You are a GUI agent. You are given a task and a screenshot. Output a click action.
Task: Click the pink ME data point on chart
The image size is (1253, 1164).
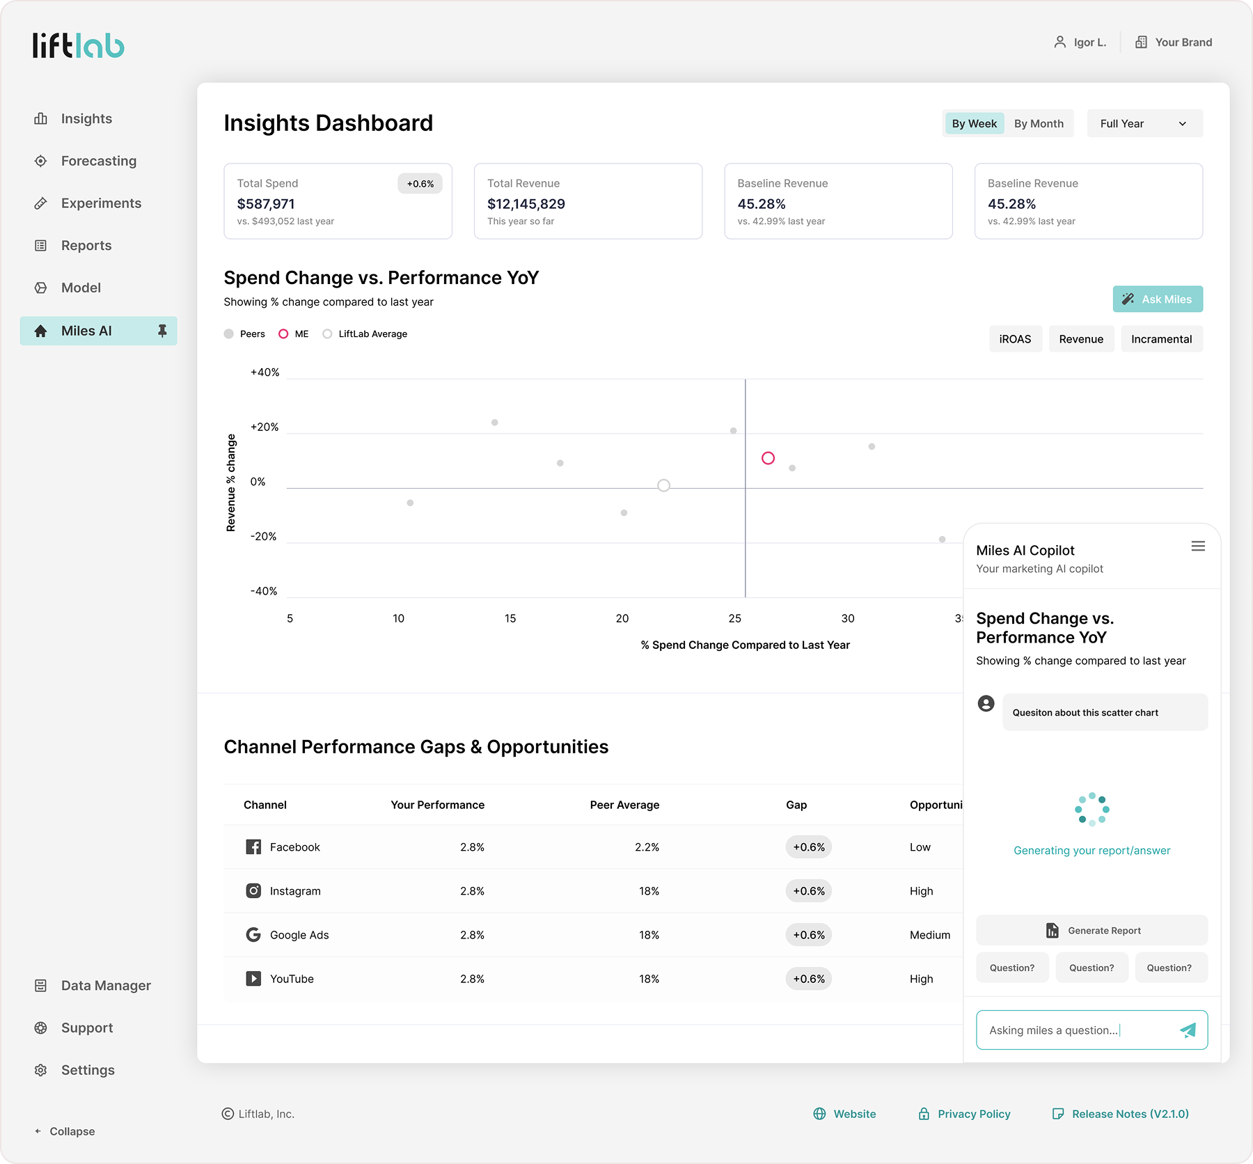pos(768,458)
